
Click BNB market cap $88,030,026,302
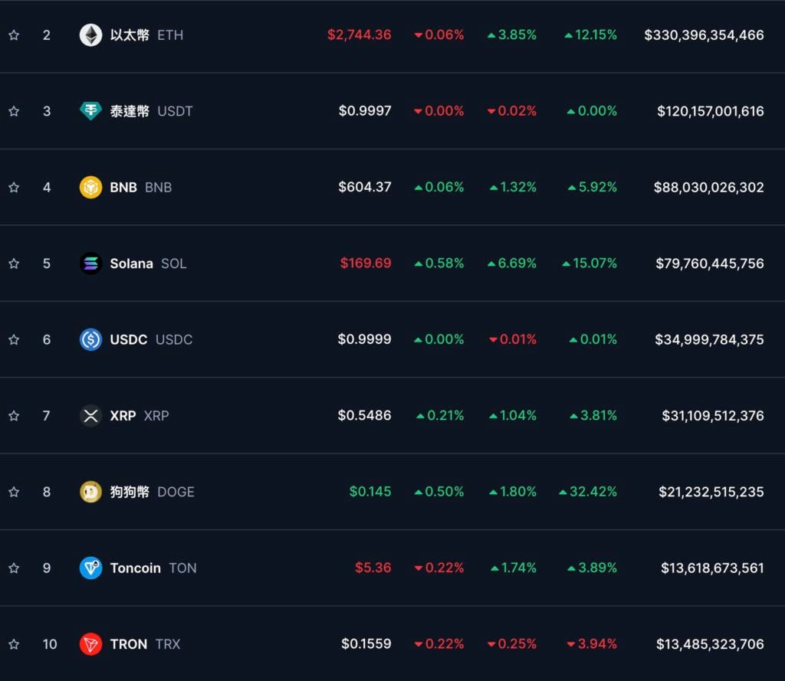[708, 187]
